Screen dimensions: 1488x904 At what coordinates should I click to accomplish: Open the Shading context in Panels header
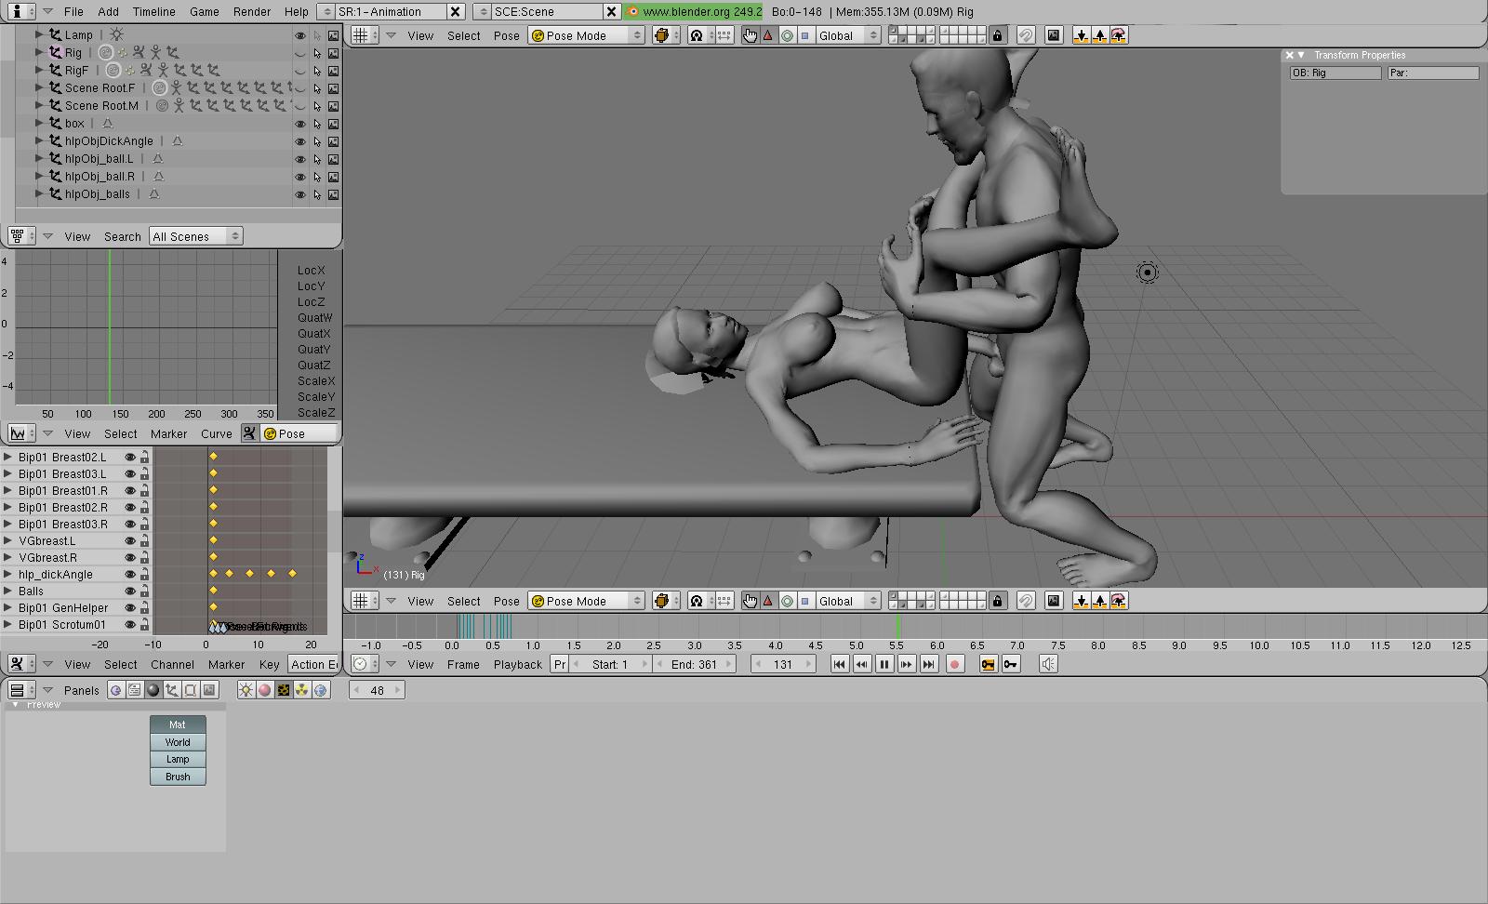153,690
